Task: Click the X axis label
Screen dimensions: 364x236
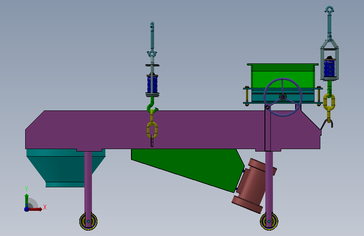Action: [45, 207]
